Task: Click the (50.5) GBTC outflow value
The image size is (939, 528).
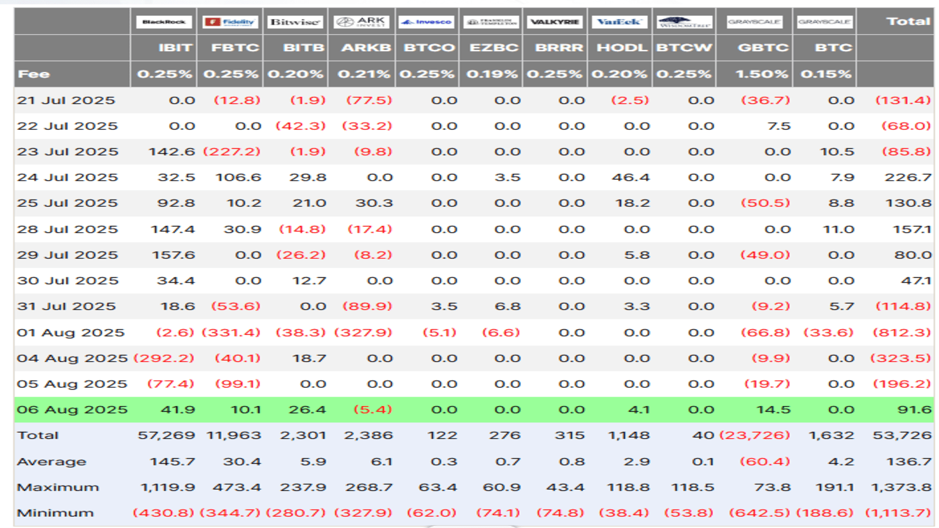Action: (765, 204)
